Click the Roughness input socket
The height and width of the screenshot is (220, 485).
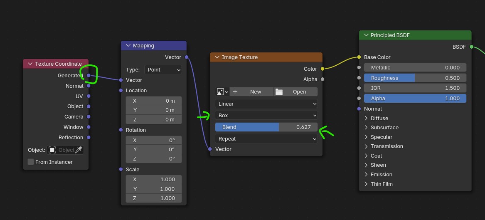pyautogui.click(x=359, y=78)
